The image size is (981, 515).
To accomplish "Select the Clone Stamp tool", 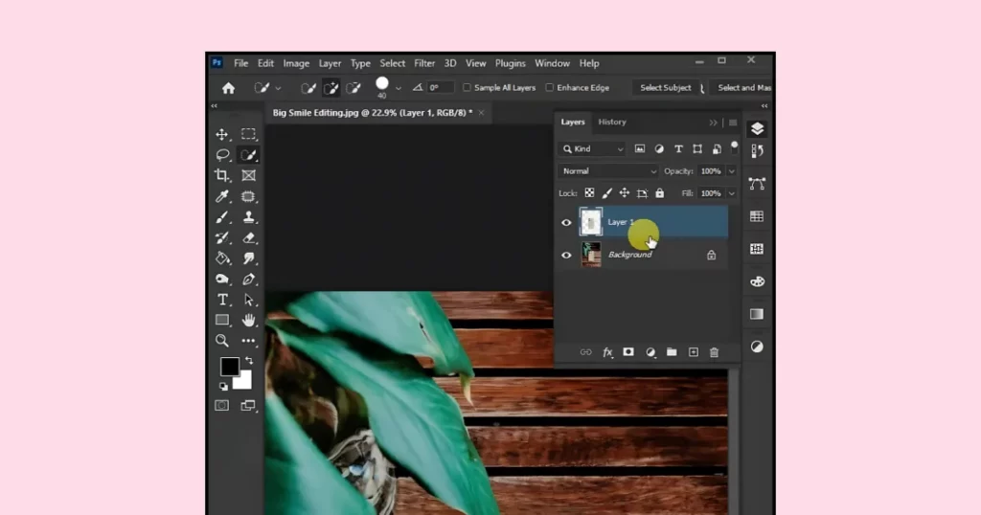I will point(248,217).
